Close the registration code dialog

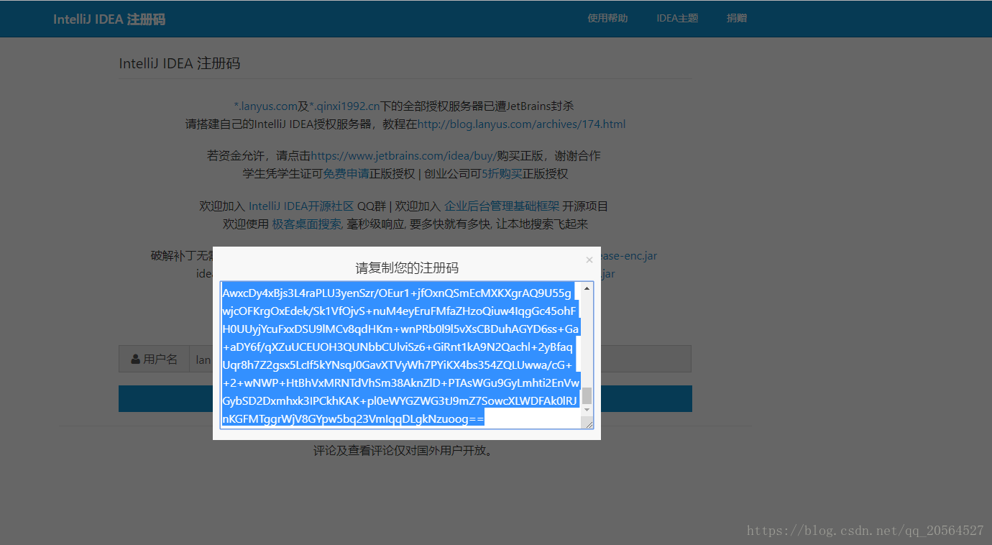coord(589,260)
